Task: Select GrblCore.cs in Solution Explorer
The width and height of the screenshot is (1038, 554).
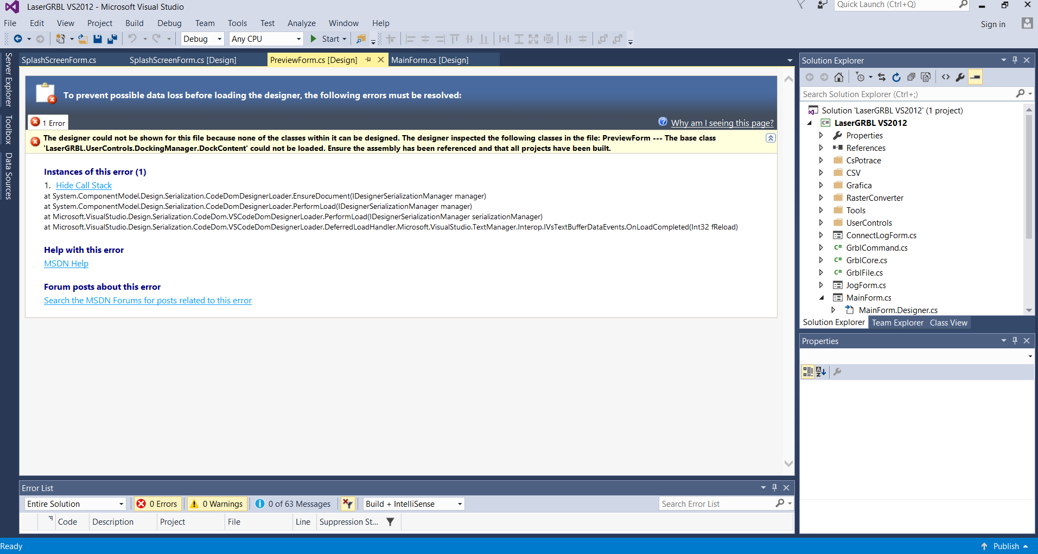Action: point(867,260)
